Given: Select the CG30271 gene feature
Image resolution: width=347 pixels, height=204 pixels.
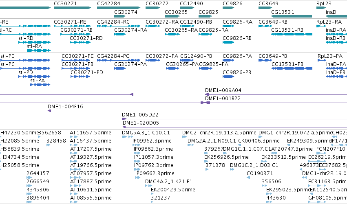Looking at the screenshot, I should (x=72, y=8).
